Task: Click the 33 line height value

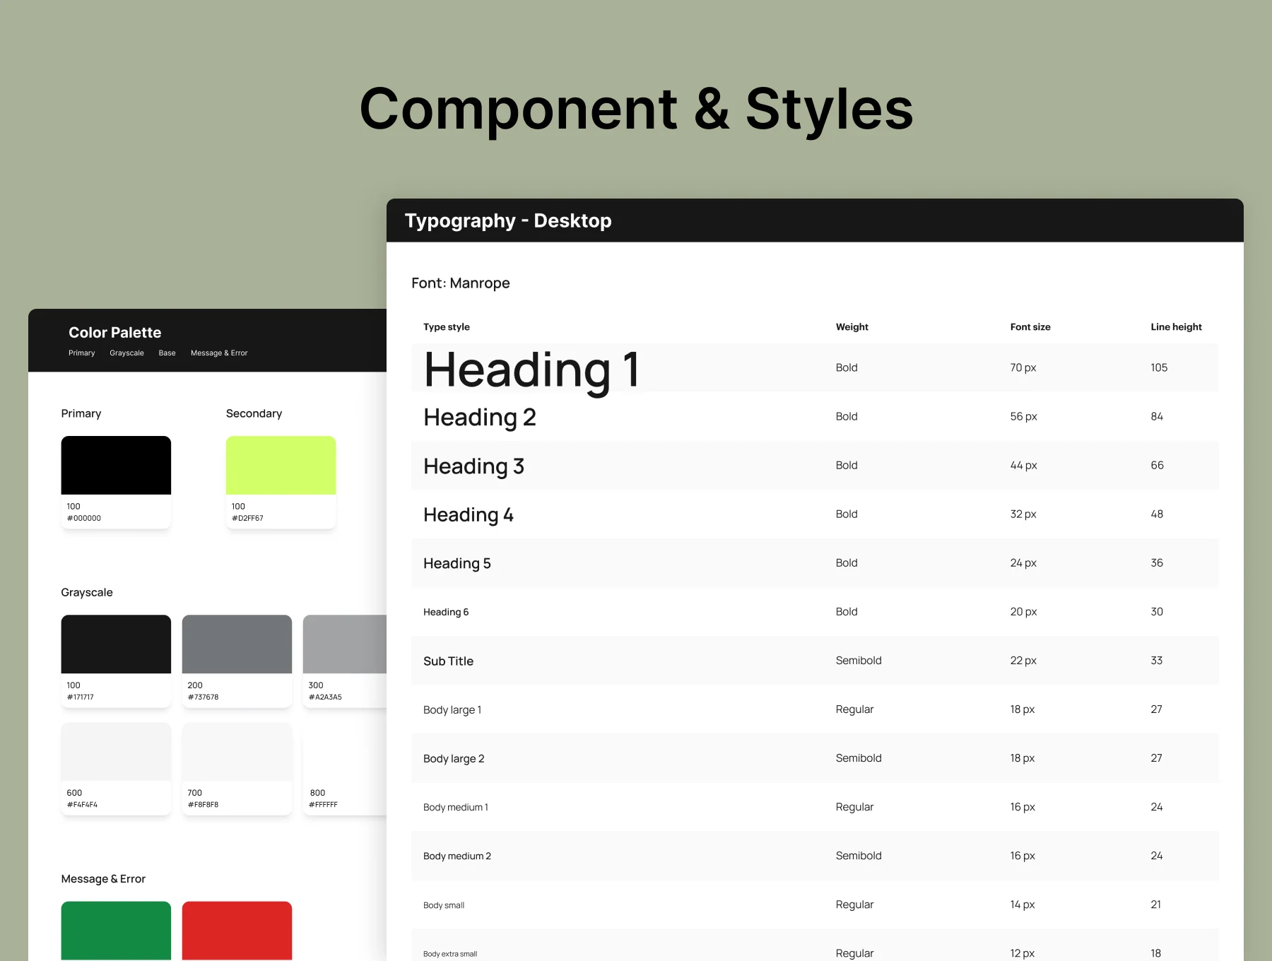Action: click(1156, 660)
